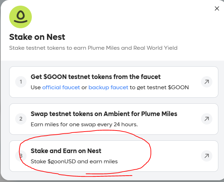This screenshot has width=224, height=182.
Task: Click the Plume Miles subtitle description text
Action: pos(93,48)
